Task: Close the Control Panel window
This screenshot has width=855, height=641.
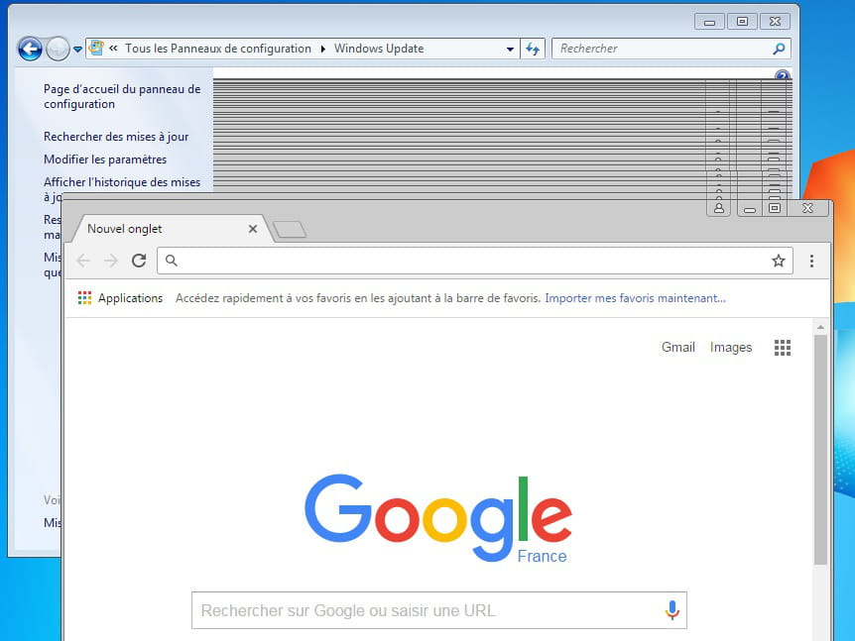Action: point(775,21)
